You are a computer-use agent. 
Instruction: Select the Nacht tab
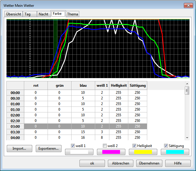pyautogui.click(x=43, y=14)
